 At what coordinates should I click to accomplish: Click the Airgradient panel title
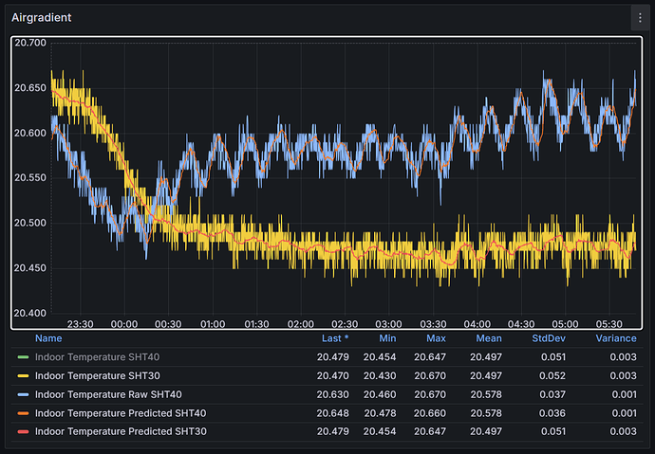coord(42,18)
